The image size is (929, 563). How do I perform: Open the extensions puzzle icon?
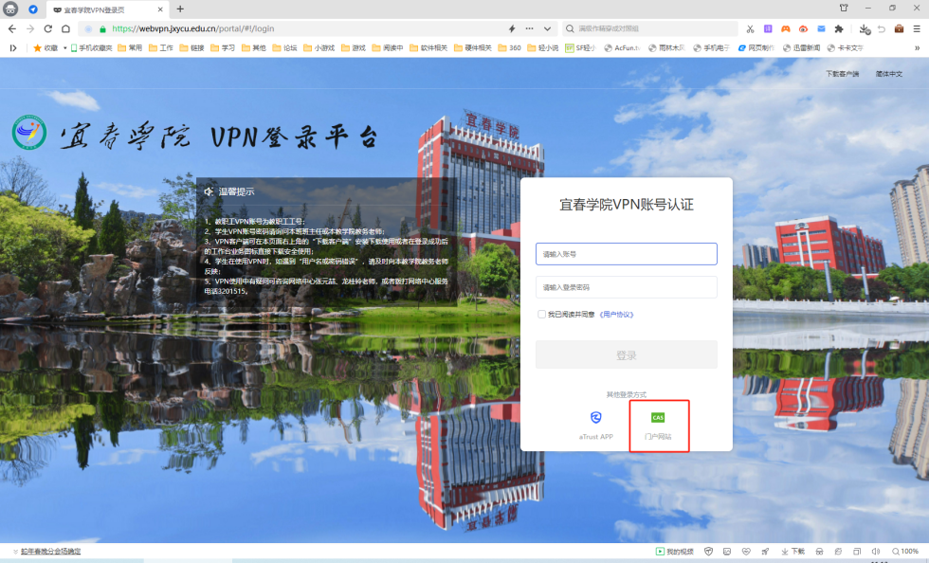[x=838, y=28]
